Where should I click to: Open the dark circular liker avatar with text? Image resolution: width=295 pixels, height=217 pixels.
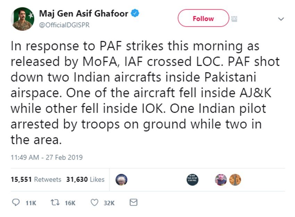point(192,179)
